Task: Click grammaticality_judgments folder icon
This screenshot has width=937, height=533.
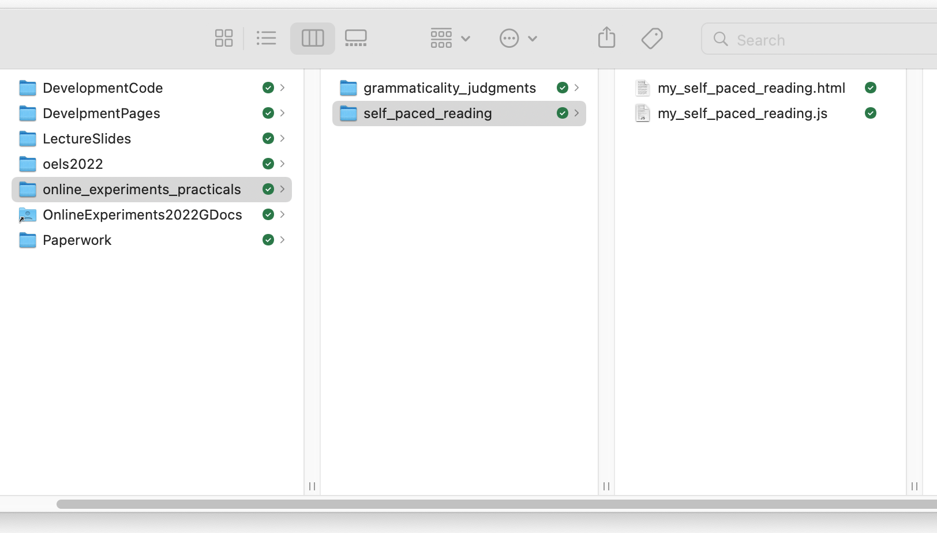Action: click(x=348, y=88)
